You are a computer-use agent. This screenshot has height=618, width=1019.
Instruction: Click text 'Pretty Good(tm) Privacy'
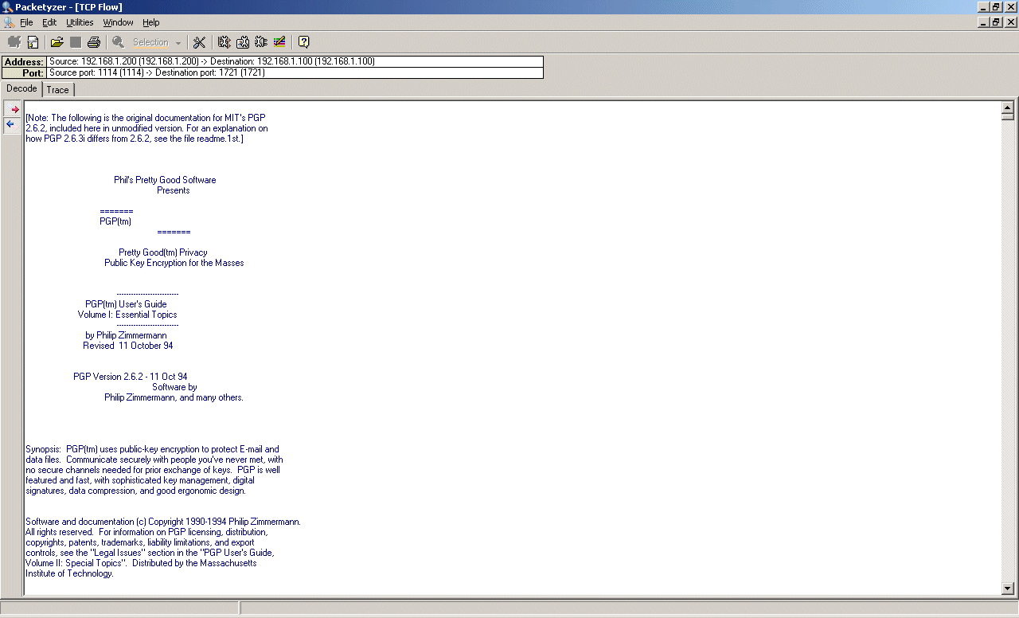[x=163, y=252]
